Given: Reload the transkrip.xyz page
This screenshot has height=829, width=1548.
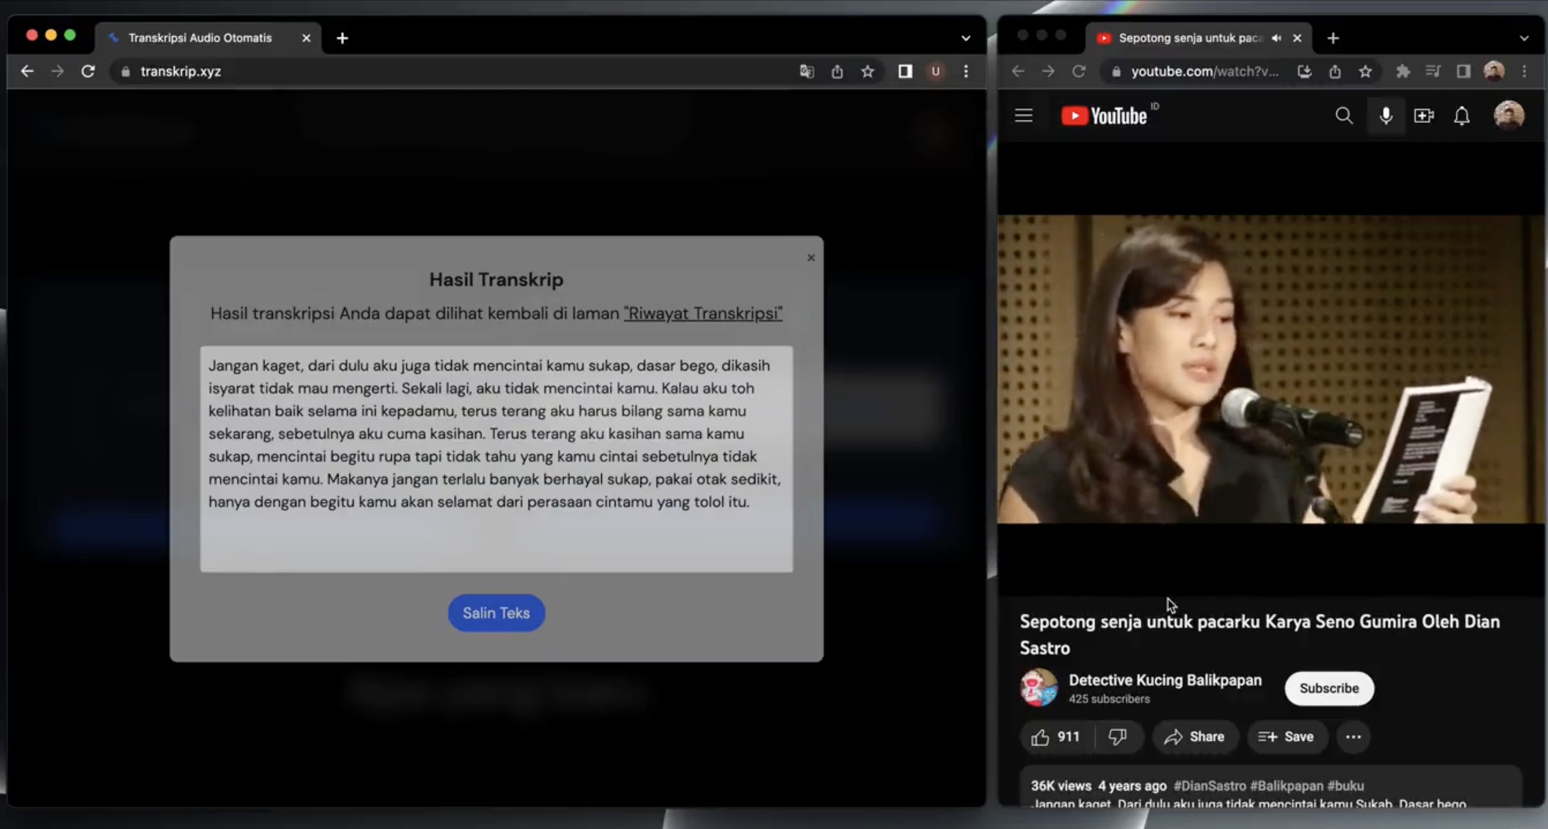Looking at the screenshot, I should tap(88, 71).
